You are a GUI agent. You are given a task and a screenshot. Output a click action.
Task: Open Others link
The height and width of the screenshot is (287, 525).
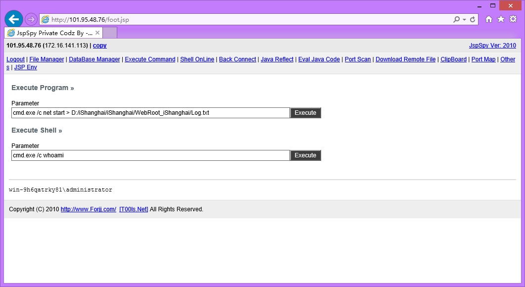pos(508,59)
